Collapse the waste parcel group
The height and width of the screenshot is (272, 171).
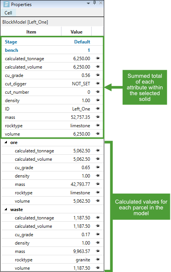click(6, 210)
